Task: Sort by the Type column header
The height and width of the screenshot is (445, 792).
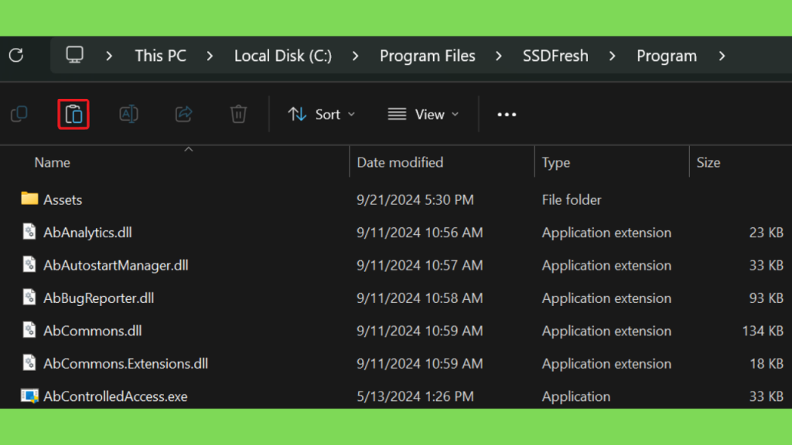Action: (x=555, y=162)
